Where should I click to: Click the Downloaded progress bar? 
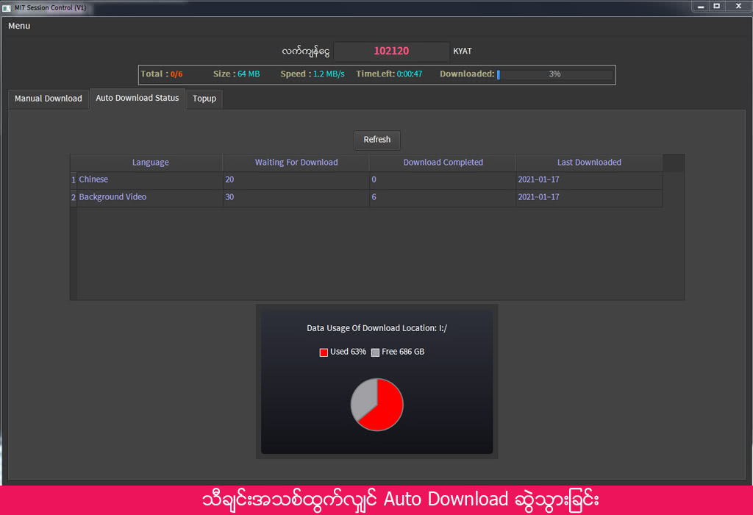pyautogui.click(x=554, y=74)
